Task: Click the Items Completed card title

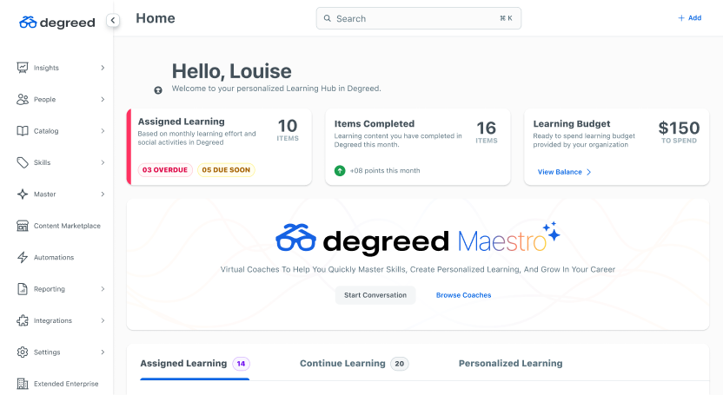Action: point(375,124)
